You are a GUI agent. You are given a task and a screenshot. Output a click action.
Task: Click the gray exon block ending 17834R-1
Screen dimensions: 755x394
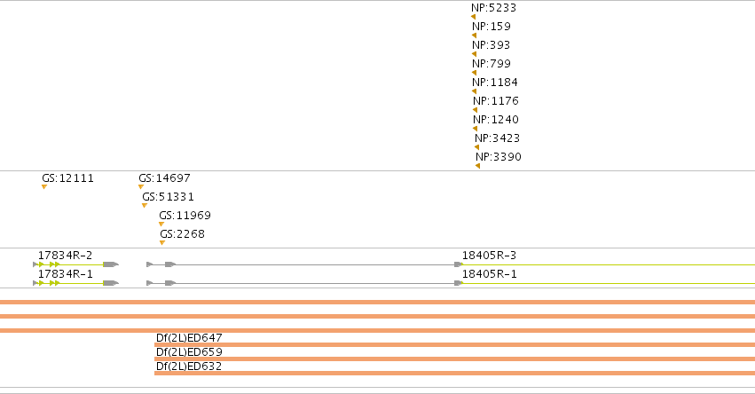[x=111, y=283]
